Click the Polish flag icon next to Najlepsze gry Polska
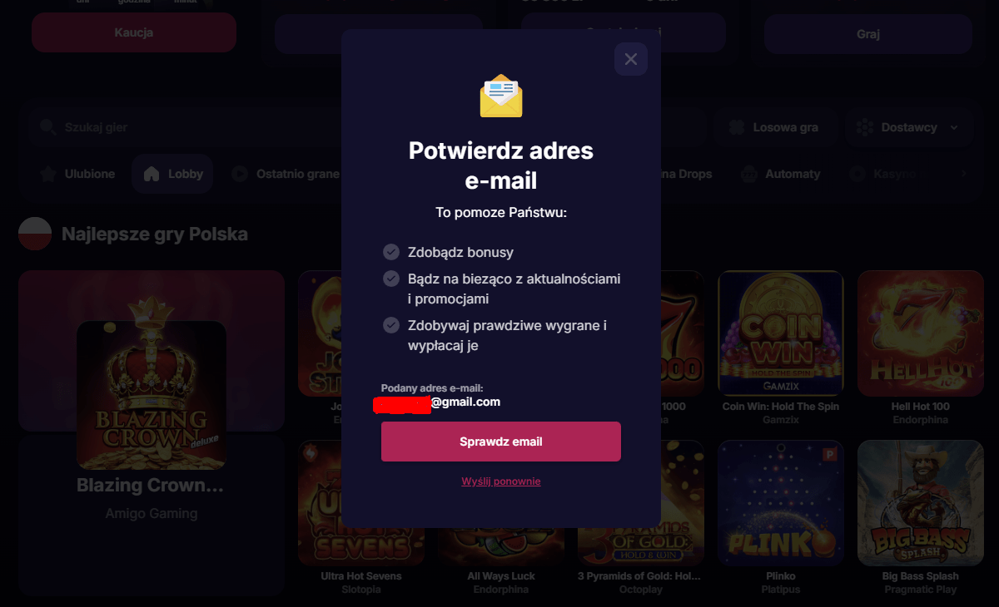 point(34,234)
